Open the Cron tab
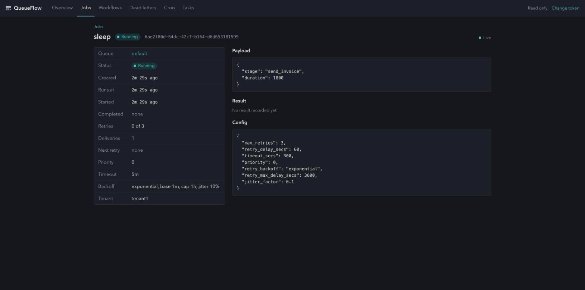Image resolution: width=585 pixels, height=290 pixels. click(x=169, y=8)
